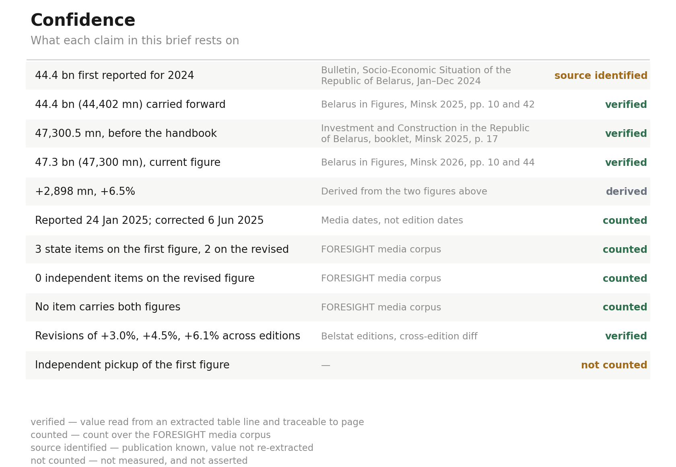Viewport: 676px width, 467px height.
Task: Click the 'verified' legend definition line
Action: tap(197, 422)
